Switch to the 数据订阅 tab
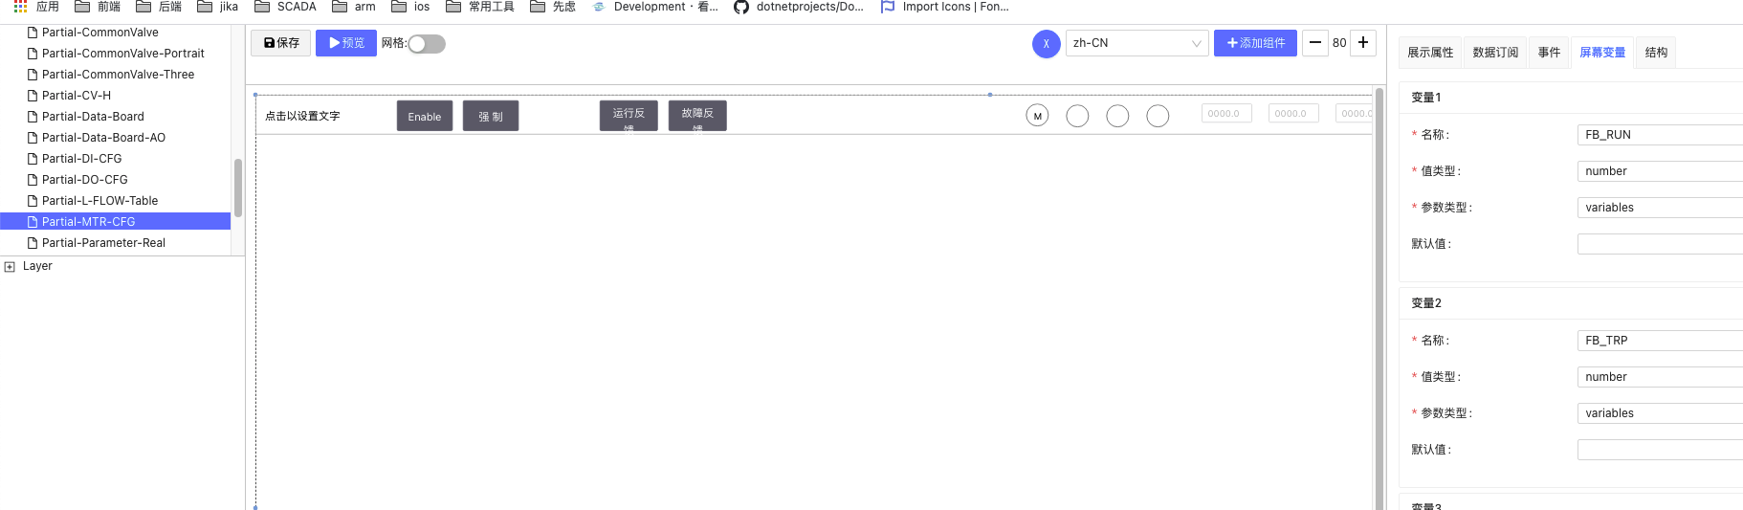The height and width of the screenshot is (510, 1743). tap(1495, 53)
